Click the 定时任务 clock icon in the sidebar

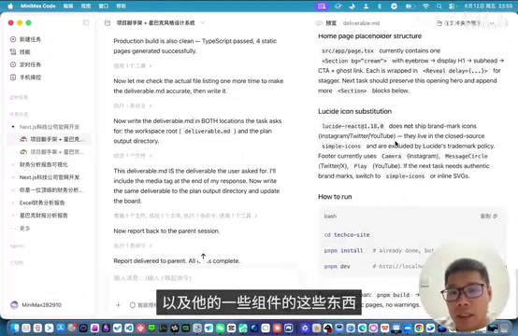pyautogui.click(x=13, y=64)
